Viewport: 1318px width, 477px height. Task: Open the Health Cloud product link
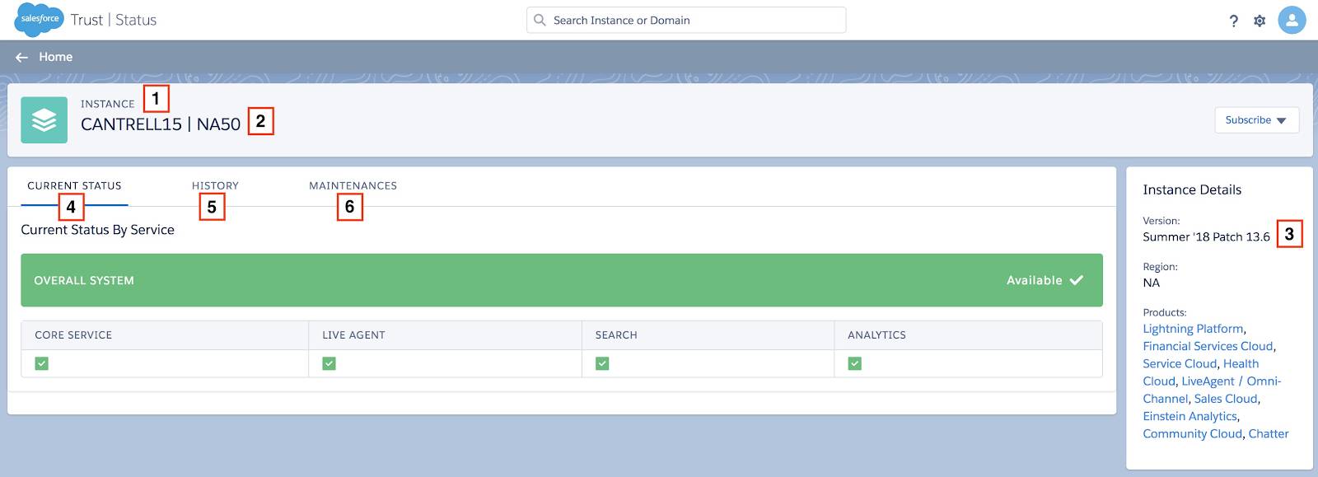pyautogui.click(x=1241, y=363)
